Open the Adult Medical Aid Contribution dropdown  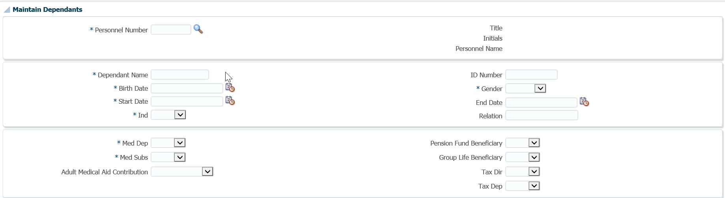[207, 172]
